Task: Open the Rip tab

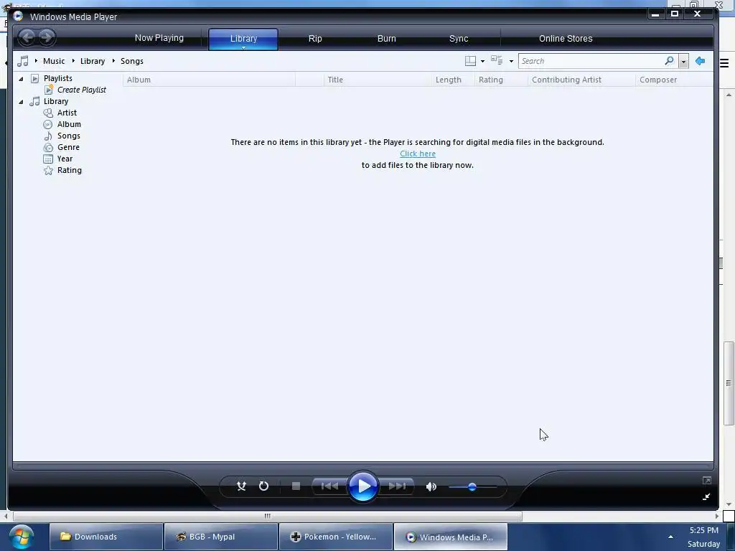Action: click(x=315, y=39)
